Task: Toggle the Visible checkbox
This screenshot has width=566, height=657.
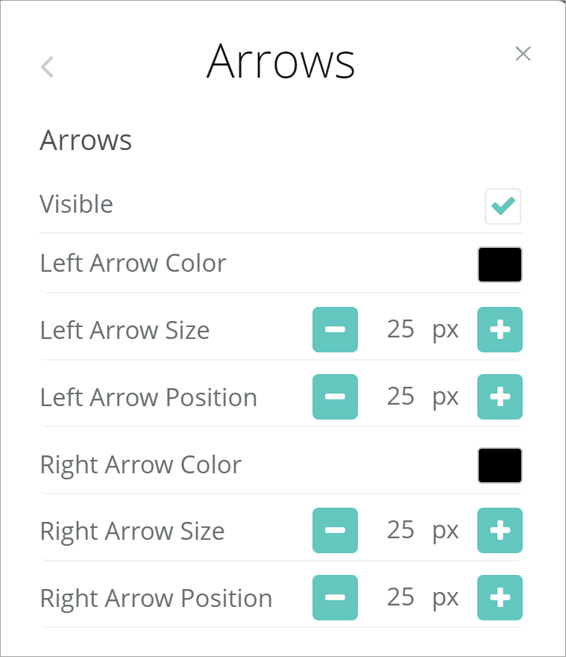Action: (503, 206)
